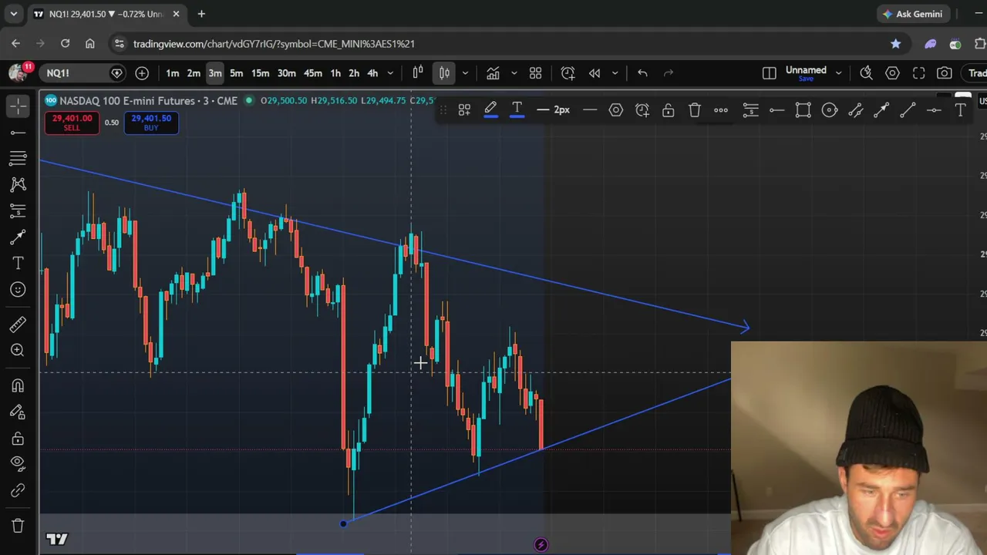Open the Indicators menu
This screenshot has width=987, height=555.
pyautogui.click(x=493, y=73)
